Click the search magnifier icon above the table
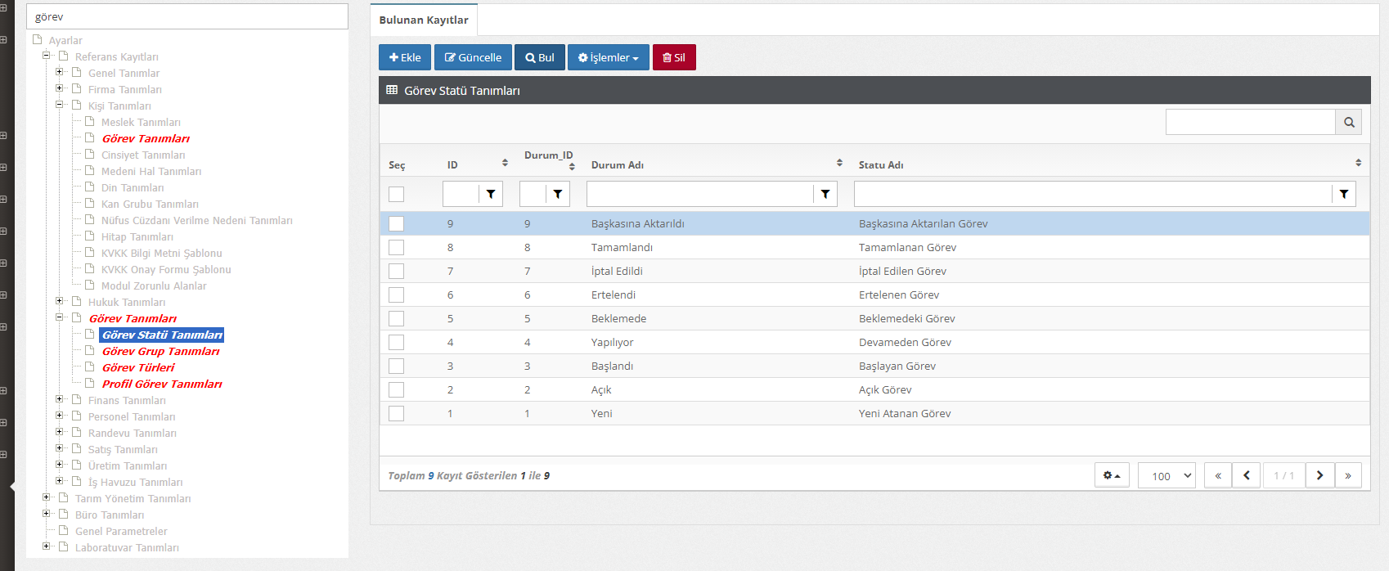Screen dimensions: 1389x571 click(x=1348, y=122)
